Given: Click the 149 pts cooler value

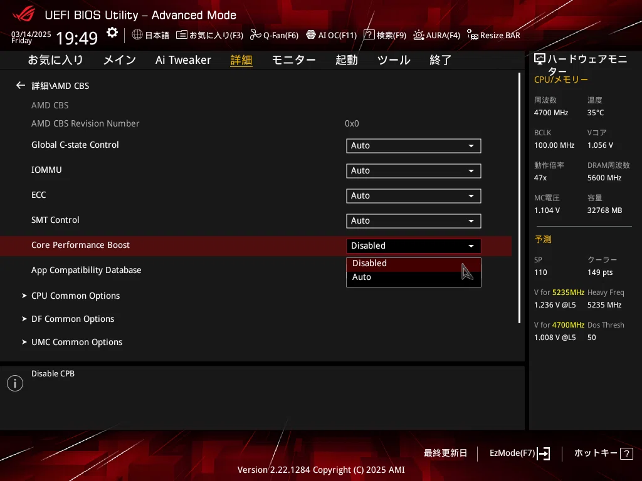Looking at the screenshot, I should (x=600, y=272).
